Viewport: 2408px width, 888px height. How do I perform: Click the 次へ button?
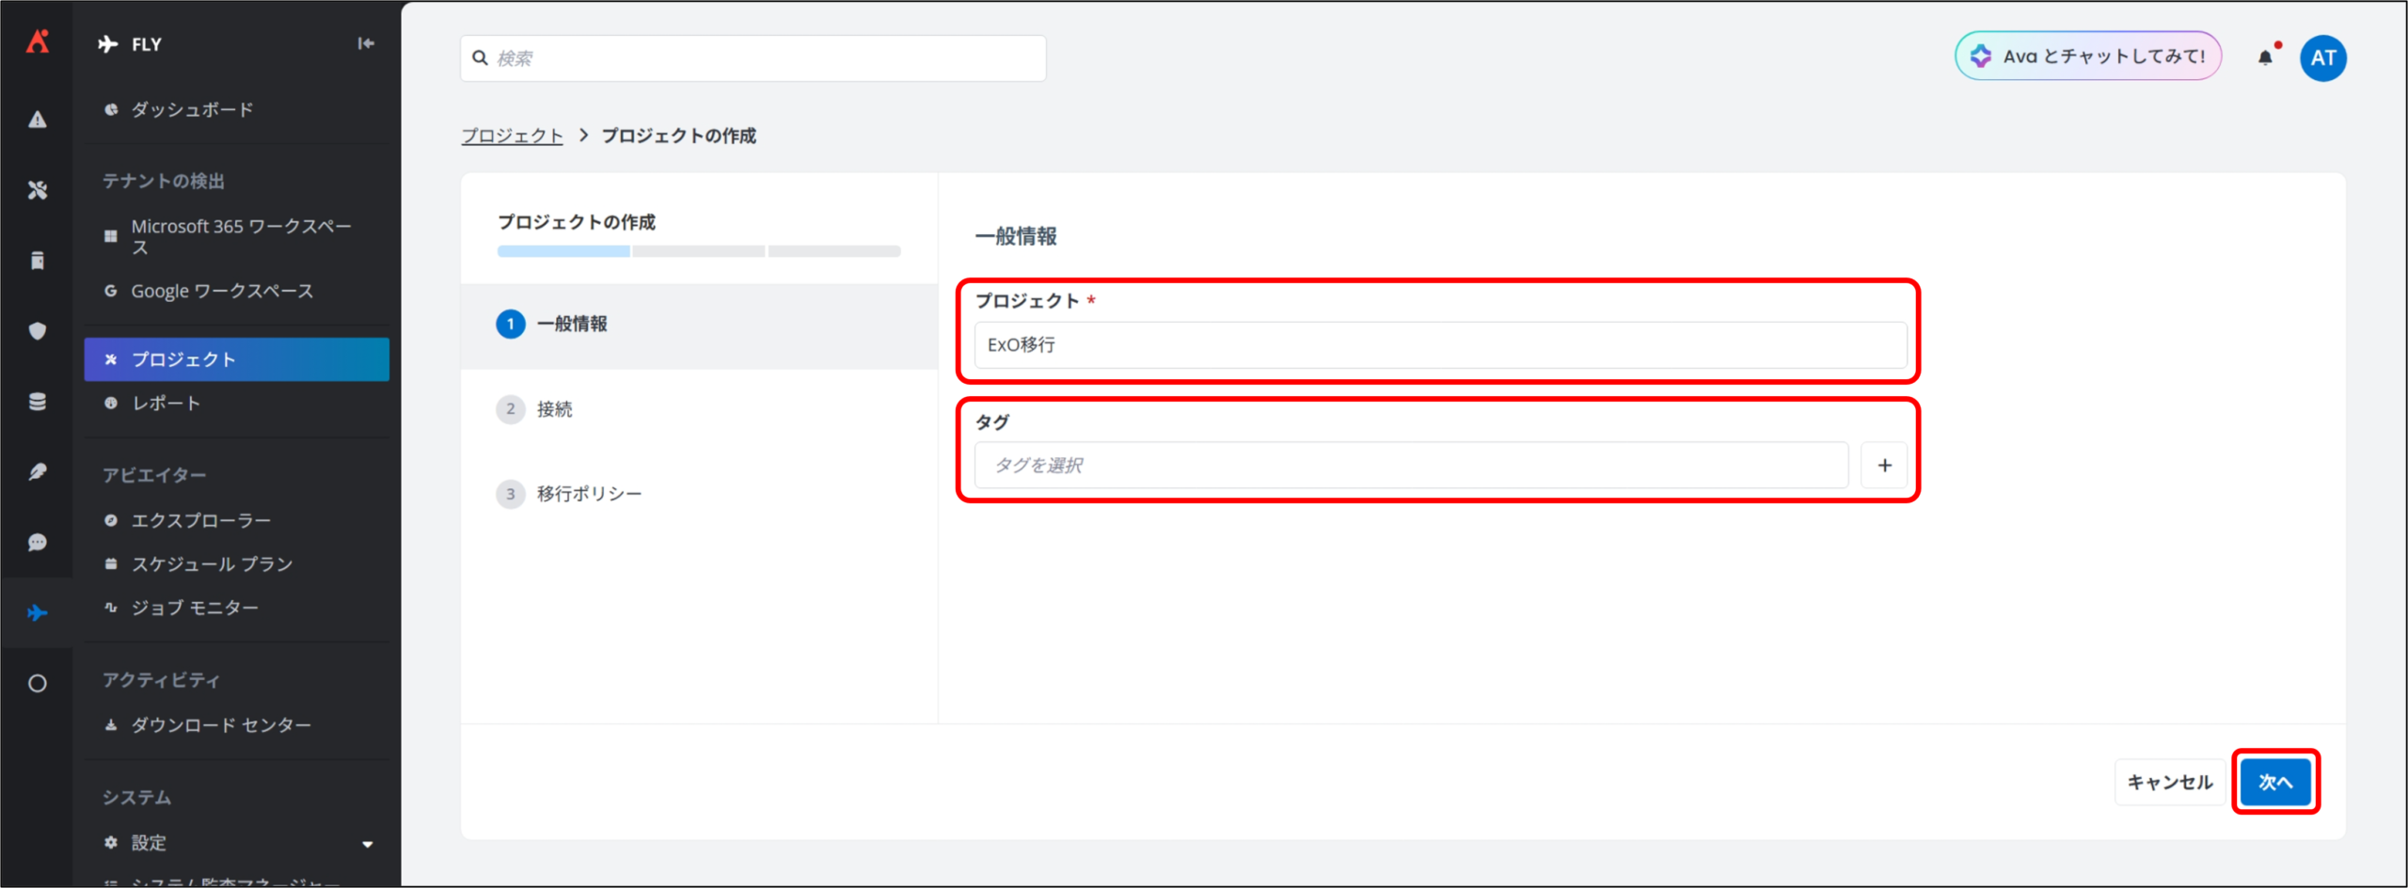[x=2275, y=782]
